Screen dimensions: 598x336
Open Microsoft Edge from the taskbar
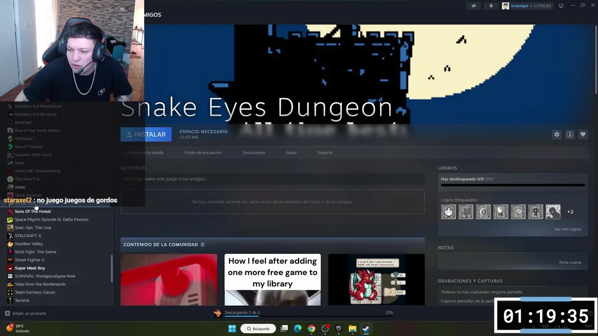[x=298, y=329]
